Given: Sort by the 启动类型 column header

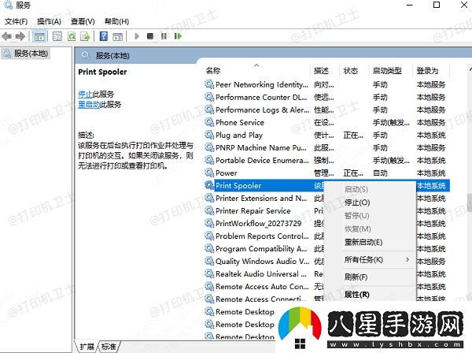Looking at the screenshot, I should click(386, 71).
